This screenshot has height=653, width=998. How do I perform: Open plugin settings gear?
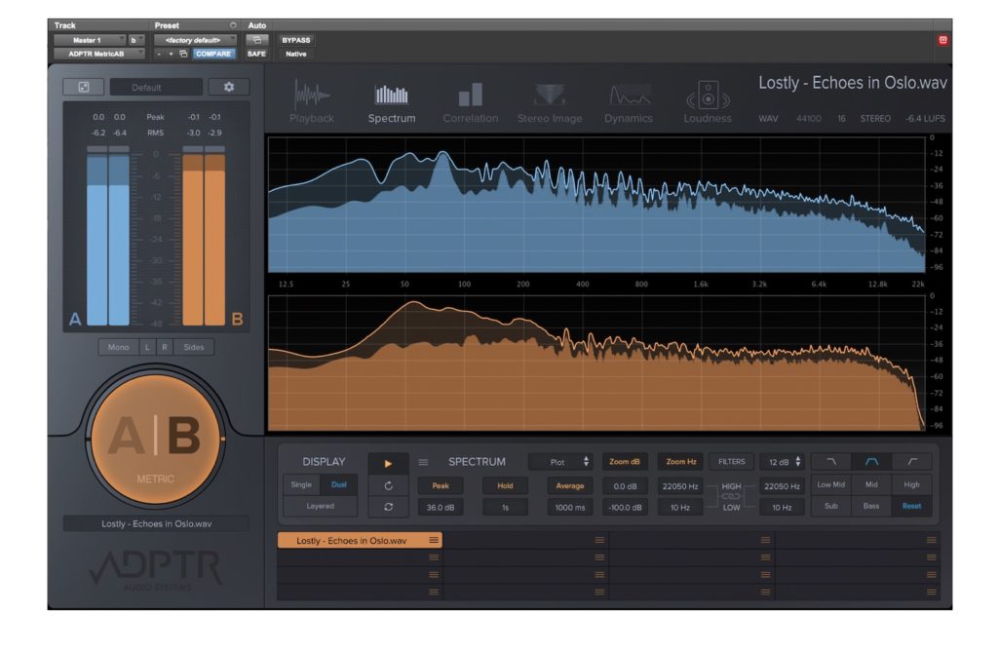(229, 87)
